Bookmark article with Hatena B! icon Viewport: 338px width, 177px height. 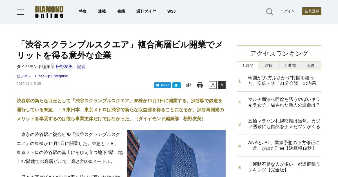pos(177,85)
